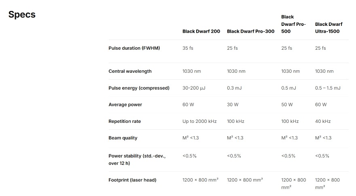Select the Beam quality row label

pyautogui.click(x=123, y=138)
